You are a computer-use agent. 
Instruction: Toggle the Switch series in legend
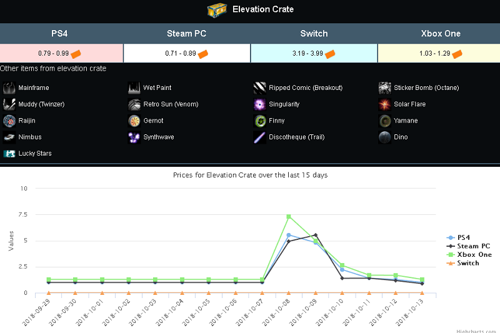click(462, 263)
